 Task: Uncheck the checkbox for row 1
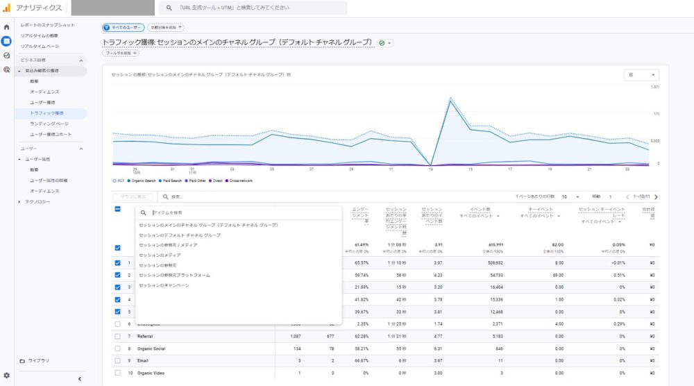(x=117, y=263)
